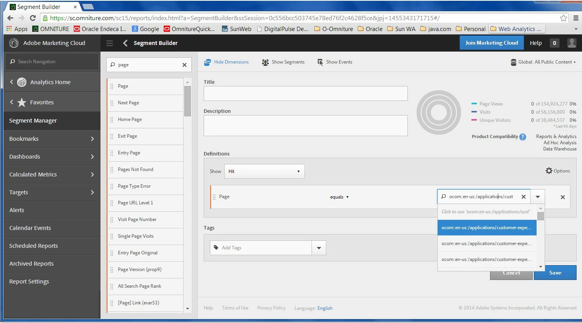Image resolution: width=582 pixels, height=323 pixels.
Task: Open Calendar Events in the sidebar
Action: (x=52, y=228)
